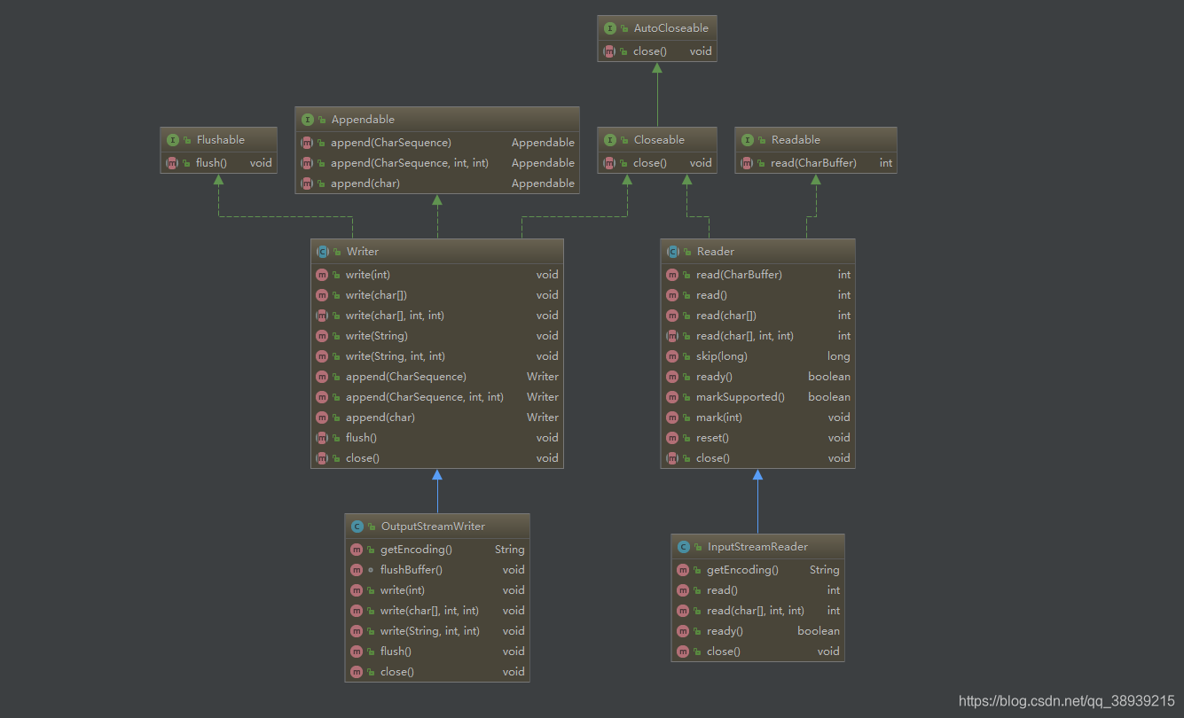Click method icon beside close() in Closeable
The height and width of the screenshot is (718, 1184).
[609, 163]
